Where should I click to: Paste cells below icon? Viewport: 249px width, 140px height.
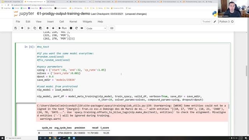(40, 28)
